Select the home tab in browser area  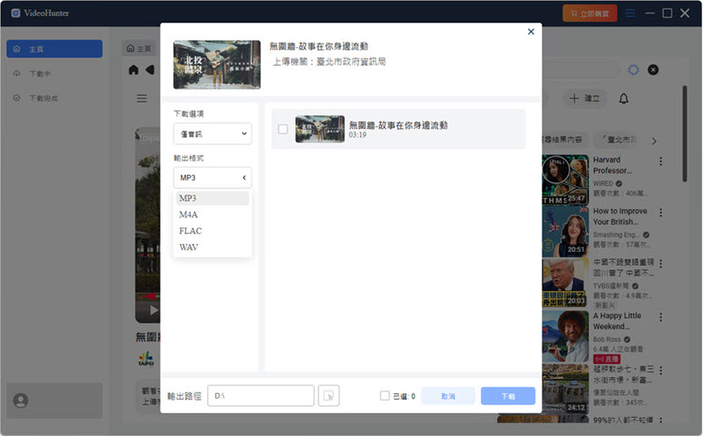pos(140,48)
